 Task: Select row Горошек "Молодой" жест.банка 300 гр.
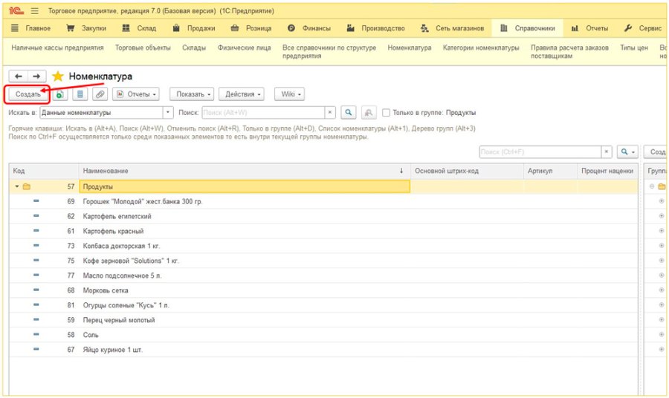[x=323, y=201]
